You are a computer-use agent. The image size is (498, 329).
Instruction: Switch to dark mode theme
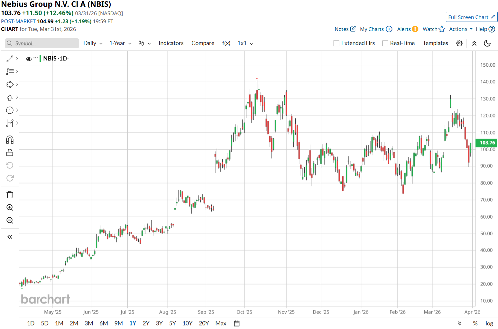[x=487, y=43]
